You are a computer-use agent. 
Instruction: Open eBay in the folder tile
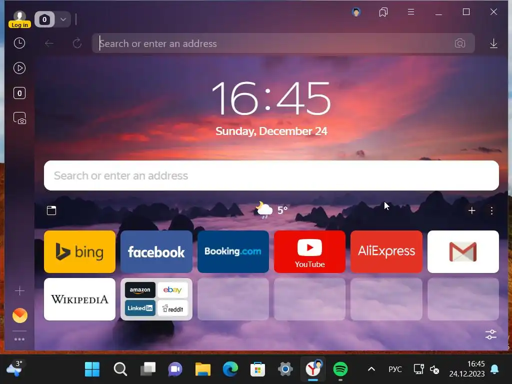pyautogui.click(x=172, y=290)
